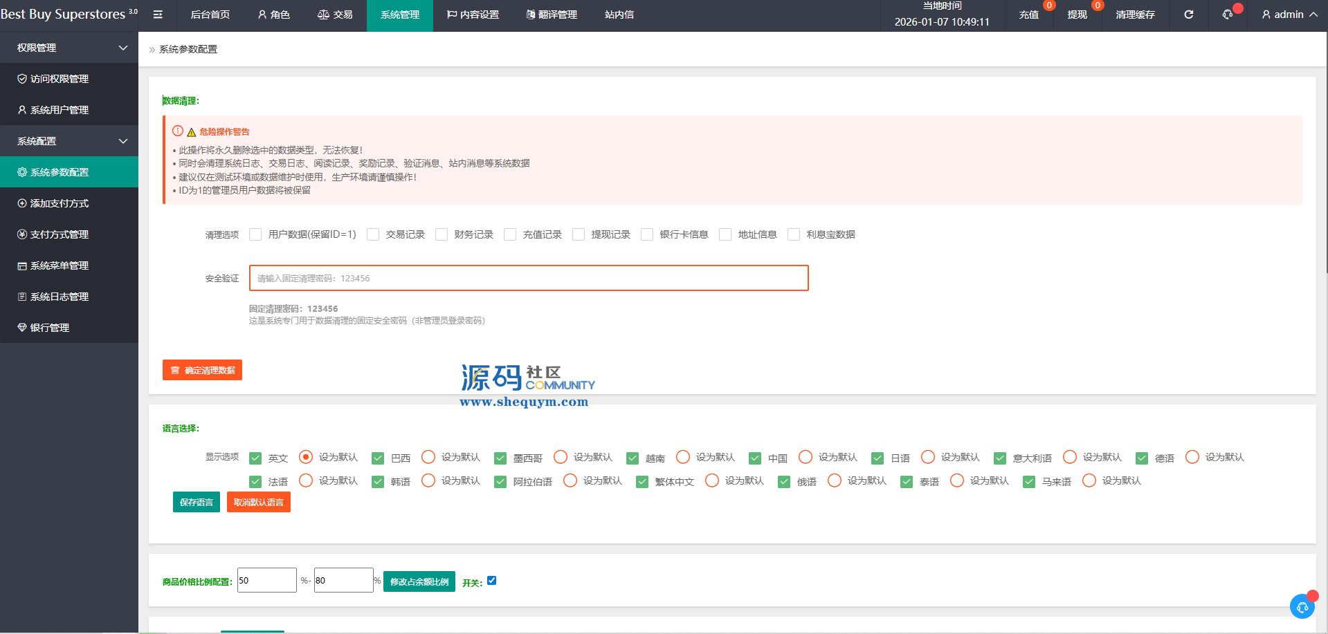Open 访问权限管理 in the sidebar
The height and width of the screenshot is (634, 1328).
(60, 79)
